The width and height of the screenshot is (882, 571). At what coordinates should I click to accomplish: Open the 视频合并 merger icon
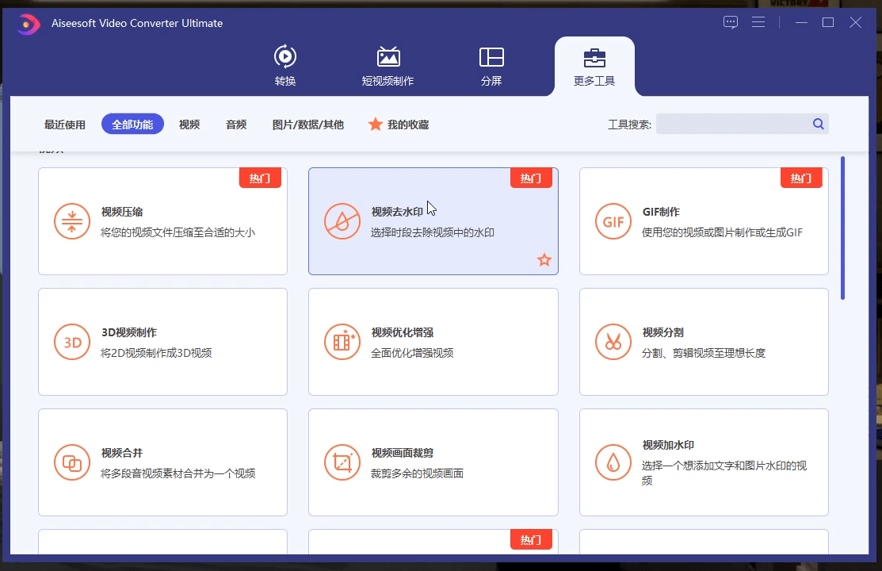71,462
